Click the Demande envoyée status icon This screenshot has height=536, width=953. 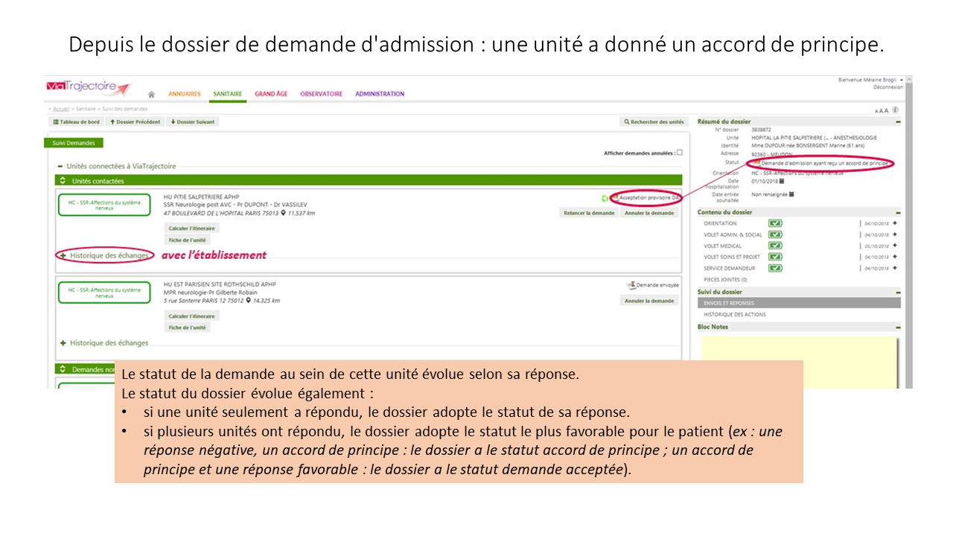coord(631,284)
